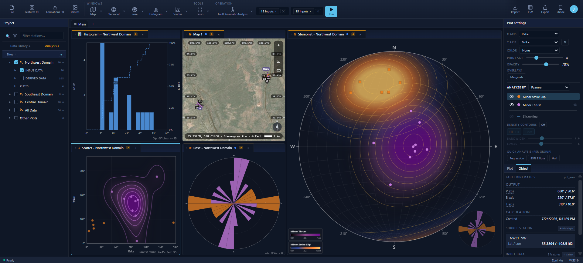Click the P axis link
583x263 pixels.
(x=510, y=191)
